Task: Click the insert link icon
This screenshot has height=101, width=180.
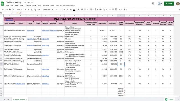Action: [110, 9]
